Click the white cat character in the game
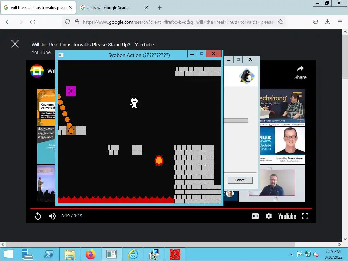 [x=134, y=103]
